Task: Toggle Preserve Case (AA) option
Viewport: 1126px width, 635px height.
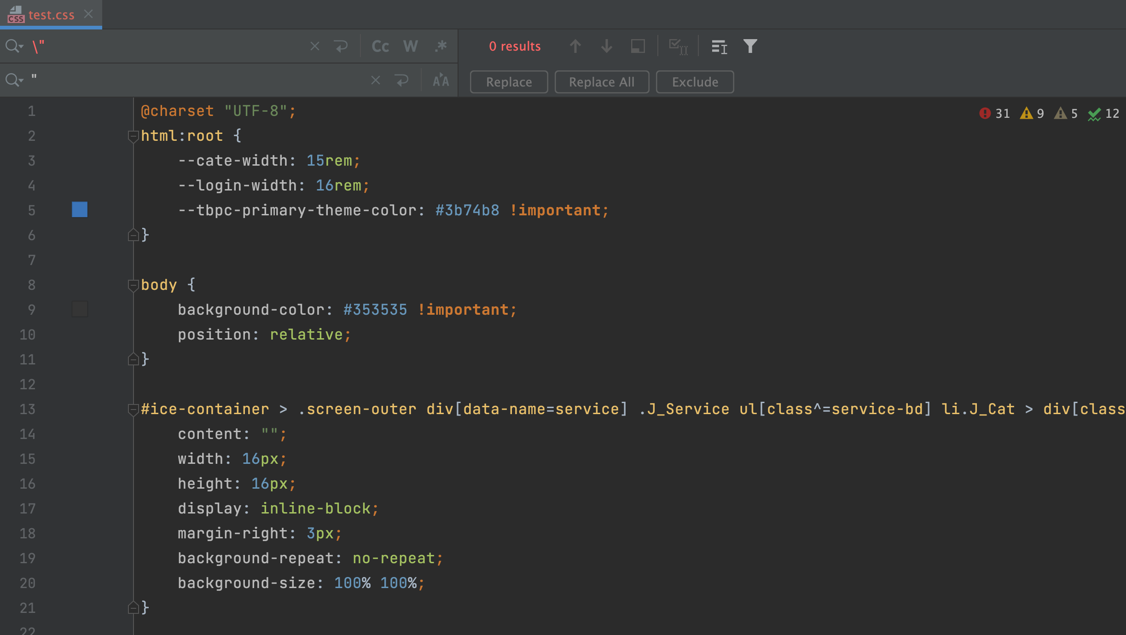Action: pyautogui.click(x=441, y=80)
